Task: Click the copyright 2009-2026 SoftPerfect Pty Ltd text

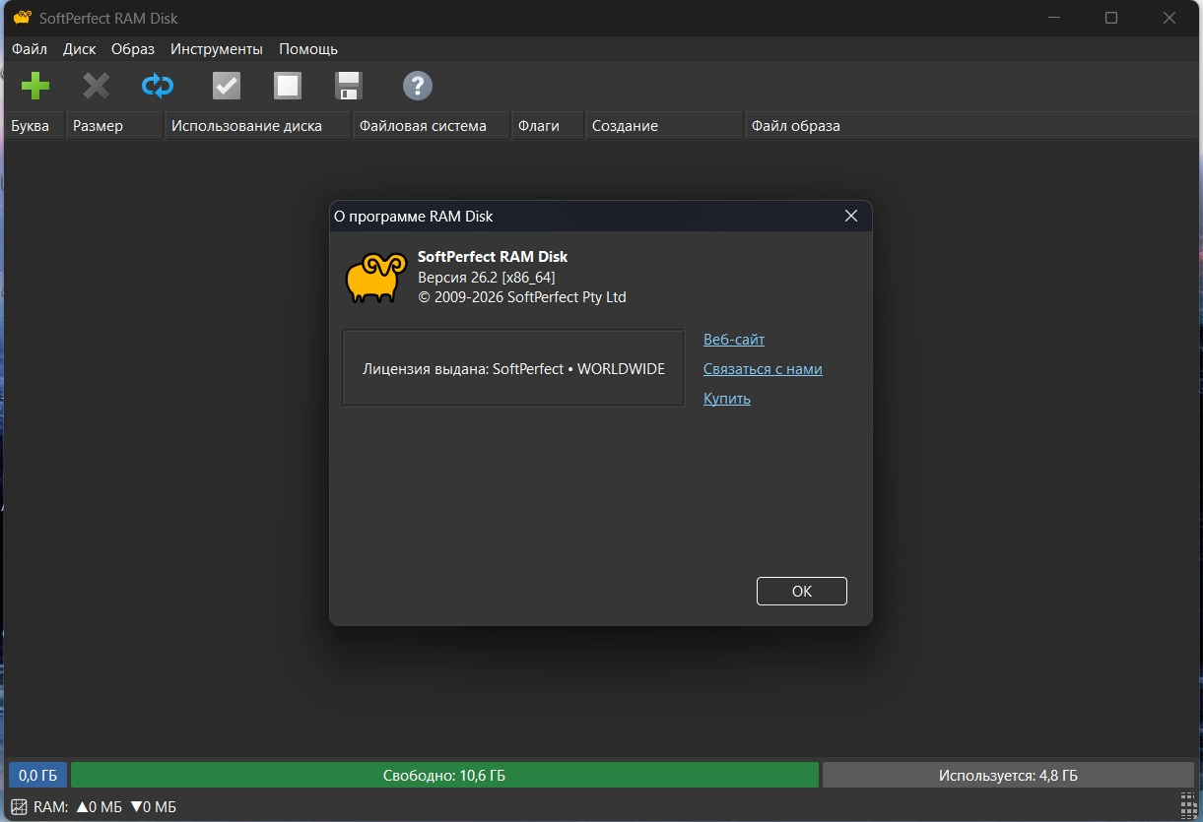Action: coord(522,296)
